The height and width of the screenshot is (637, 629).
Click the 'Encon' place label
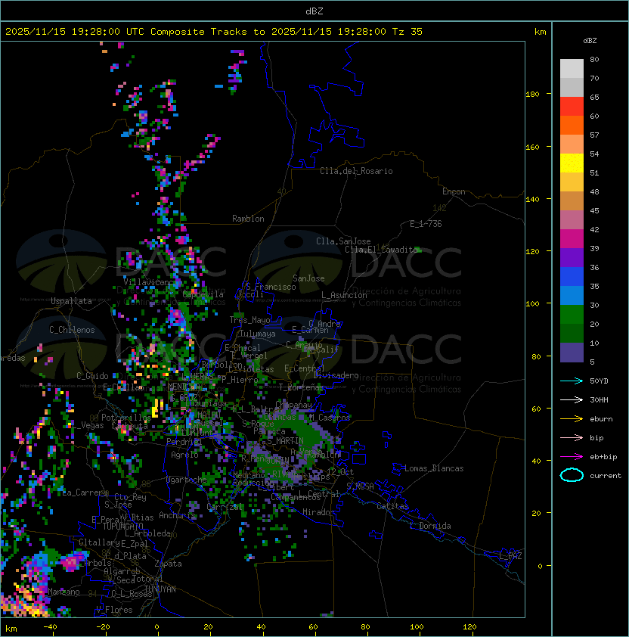(x=454, y=191)
